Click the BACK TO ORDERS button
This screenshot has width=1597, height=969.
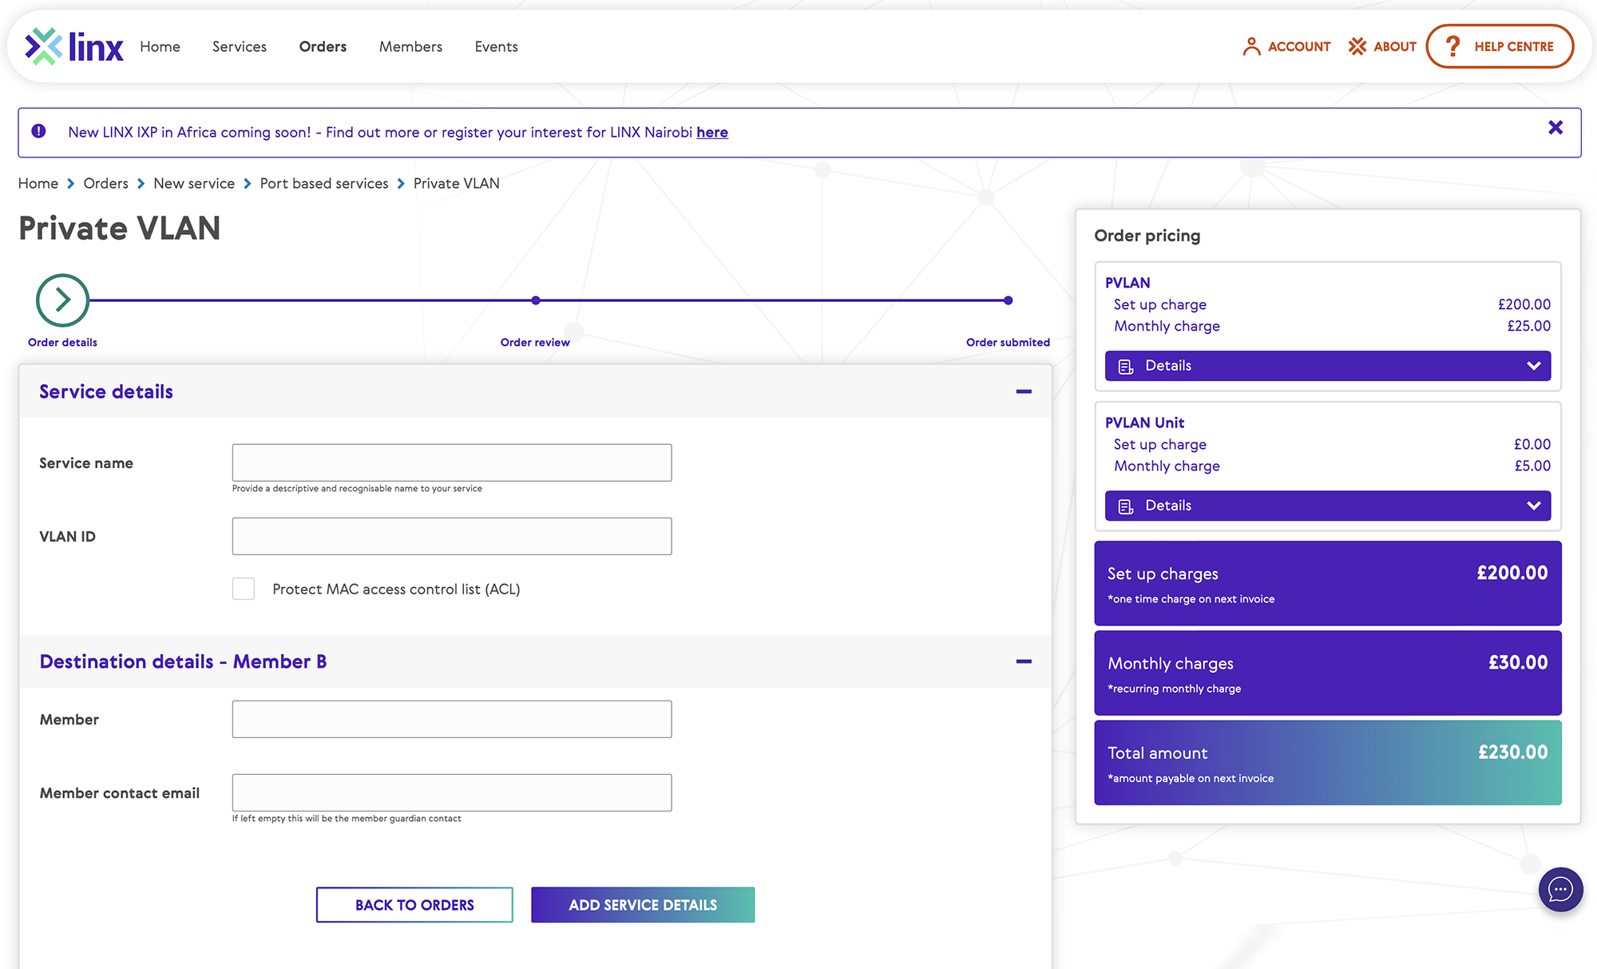pyautogui.click(x=414, y=904)
